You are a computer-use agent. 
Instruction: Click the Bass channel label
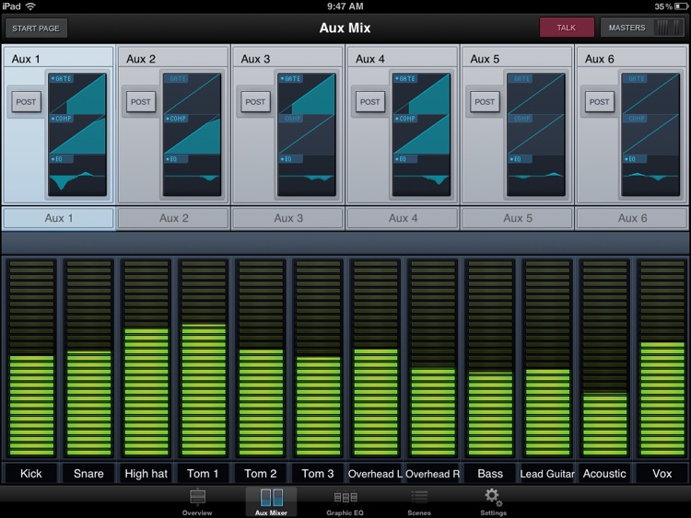490,474
